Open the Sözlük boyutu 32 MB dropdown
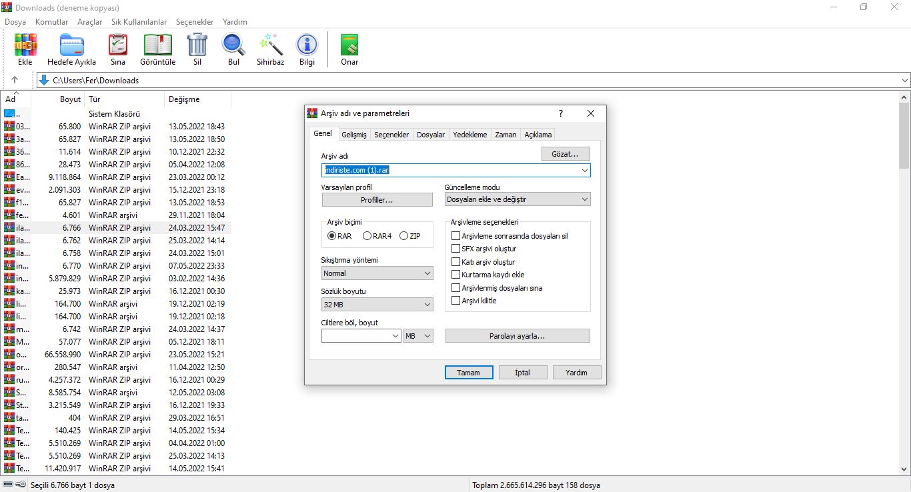Image resolution: width=911 pixels, height=492 pixels. [x=377, y=305]
